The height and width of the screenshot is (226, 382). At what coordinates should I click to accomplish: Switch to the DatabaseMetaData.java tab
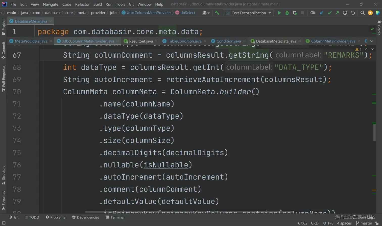(276, 41)
